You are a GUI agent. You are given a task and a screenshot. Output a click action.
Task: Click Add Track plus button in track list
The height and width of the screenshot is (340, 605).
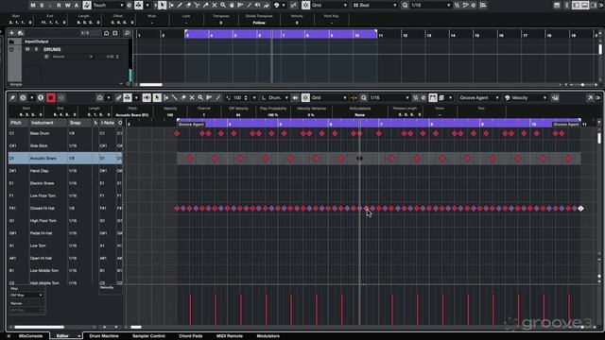point(11,33)
